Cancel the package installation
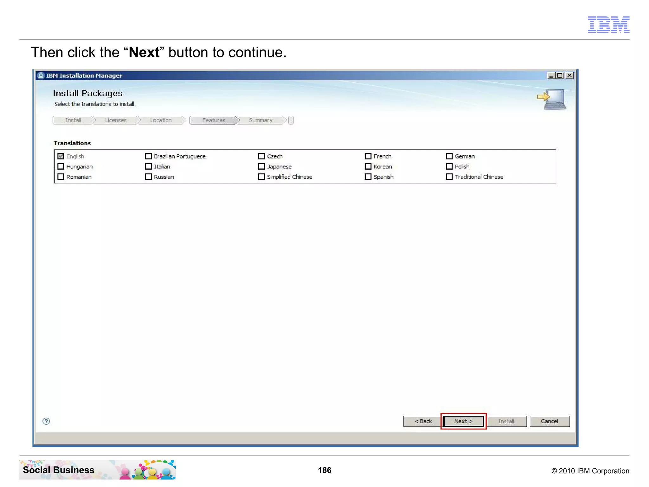The image size is (649, 487). click(x=549, y=421)
